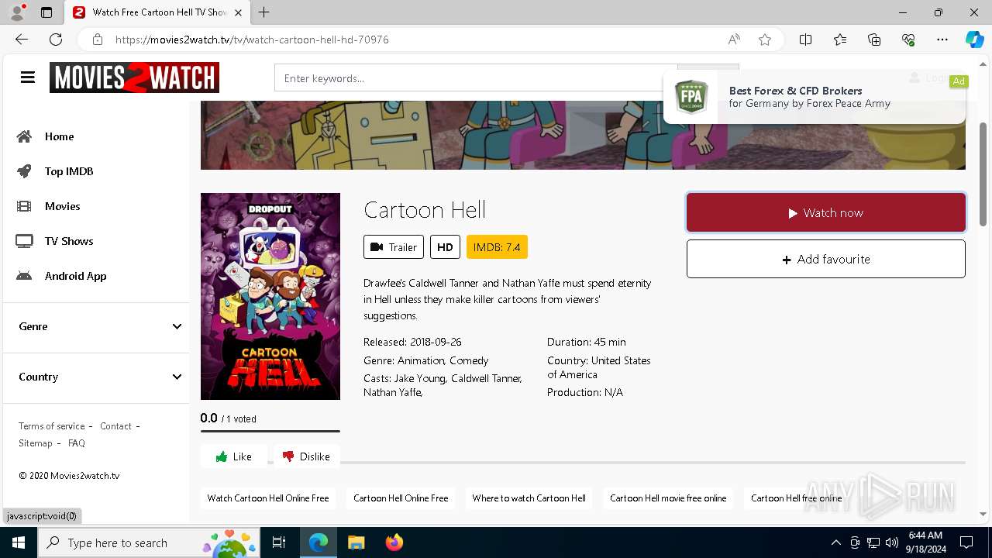This screenshot has height=558, width=992.
Task: Click the address bar URL
Action: [x=252, y=40]
